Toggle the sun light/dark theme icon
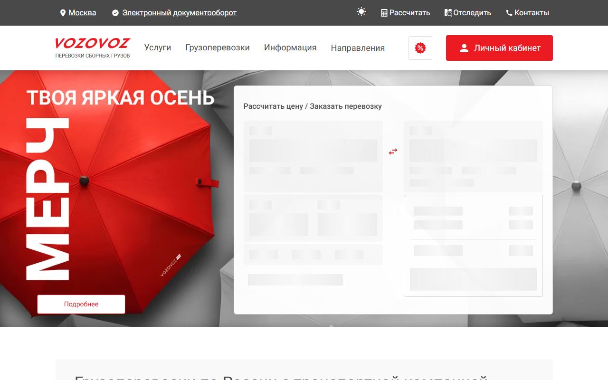The width and height of the screenshot is (608, 380). pos(361,12)
